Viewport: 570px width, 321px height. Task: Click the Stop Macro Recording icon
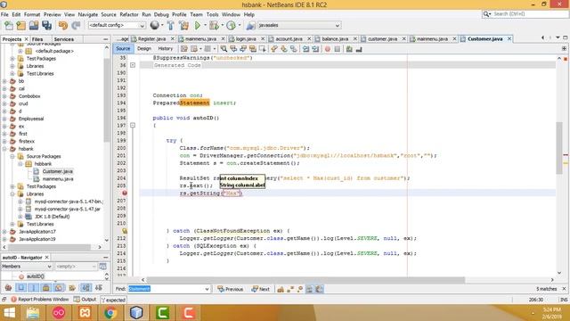point(338,49)
